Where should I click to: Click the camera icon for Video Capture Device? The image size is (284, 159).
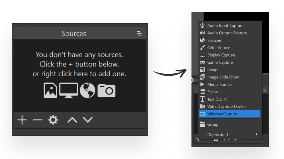[x=202, y=106]
